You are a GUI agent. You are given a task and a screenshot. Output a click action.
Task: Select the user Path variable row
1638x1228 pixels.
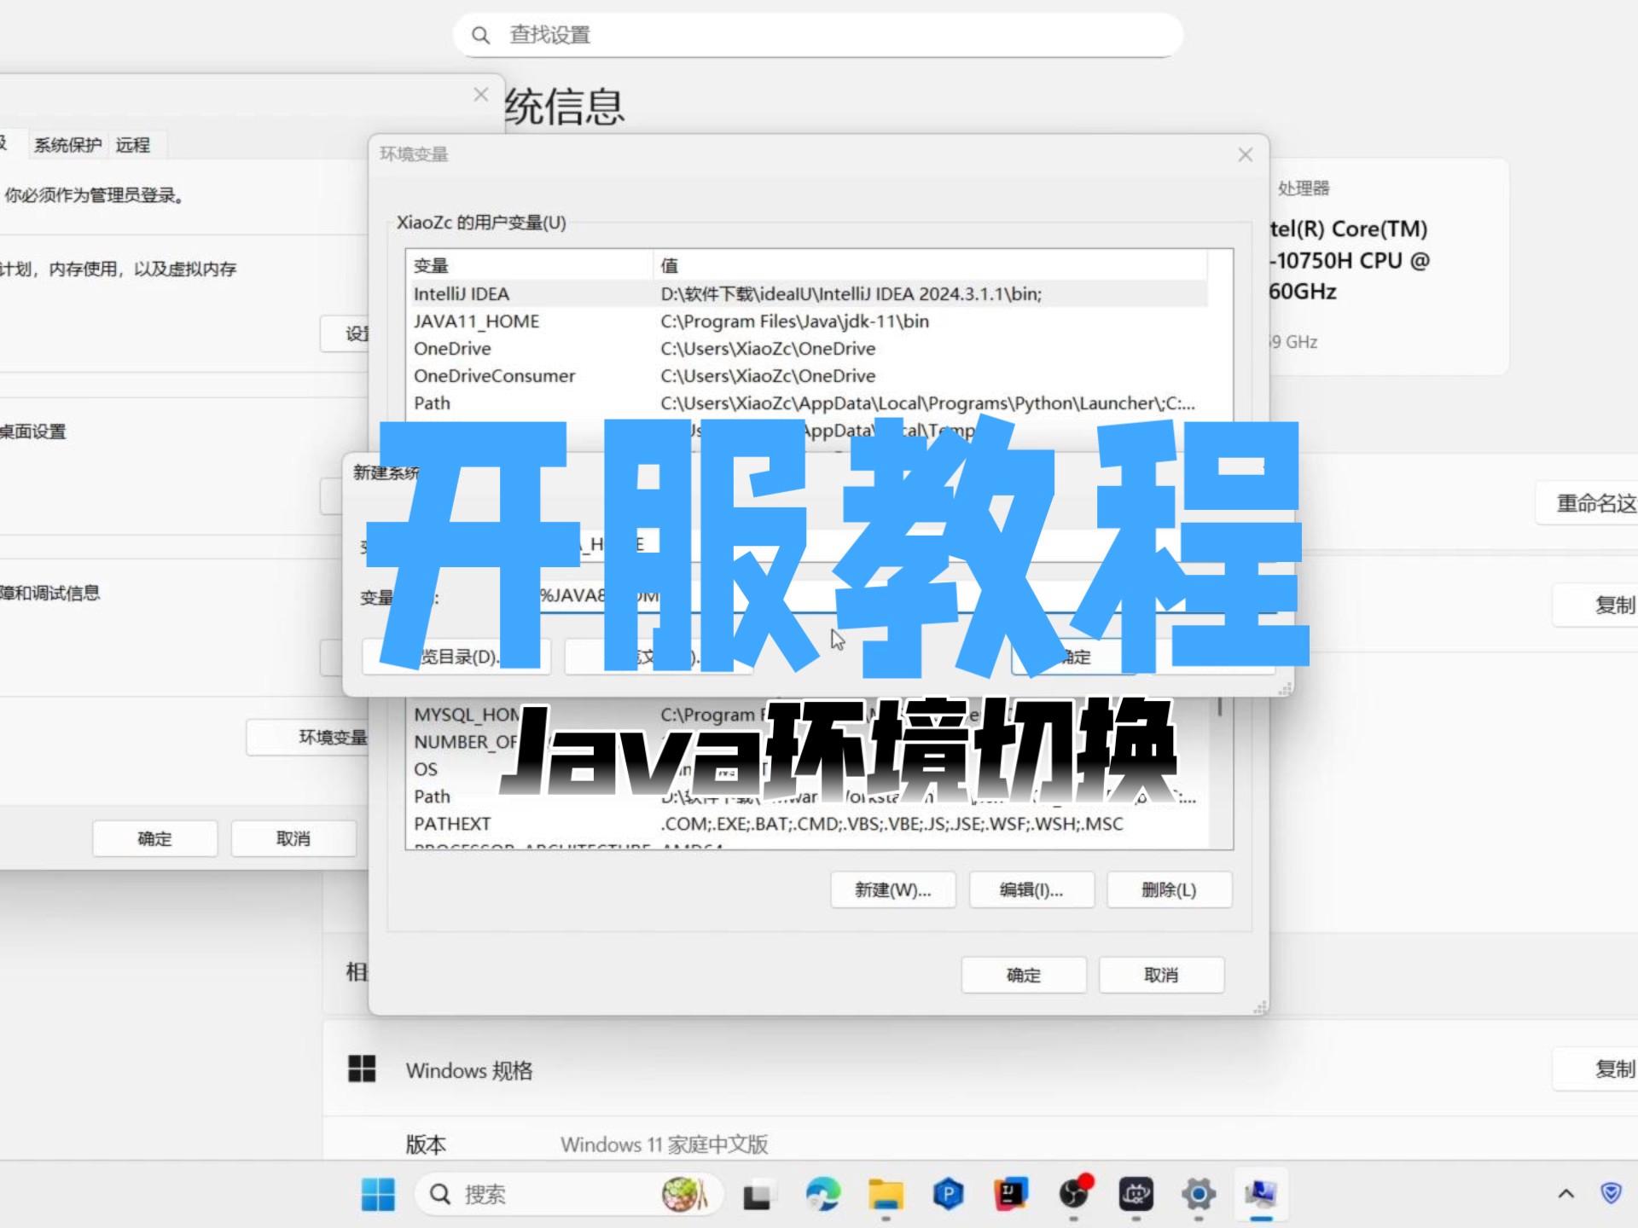807,403
